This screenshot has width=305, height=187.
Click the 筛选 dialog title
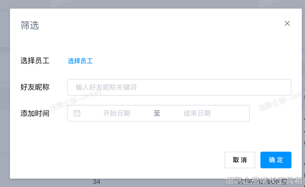tap(30, 25)
